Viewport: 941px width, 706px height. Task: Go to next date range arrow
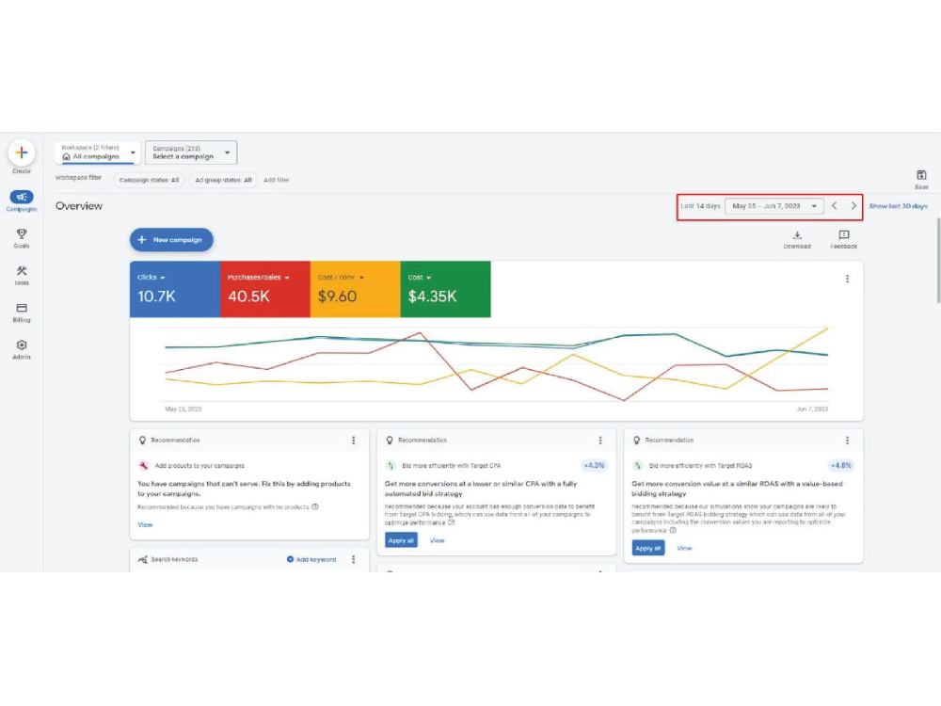(853, 206)
